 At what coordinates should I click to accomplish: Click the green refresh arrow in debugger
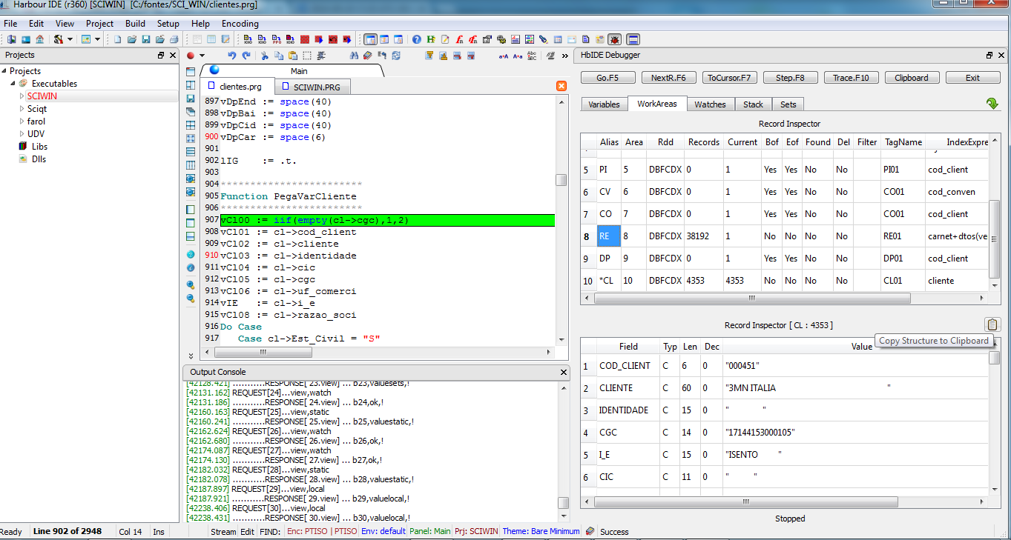(x=992, y=104)
